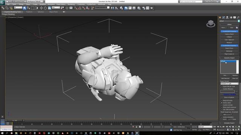Switch to the Motion command panel

pyautogui.click(x=231, y=18)
